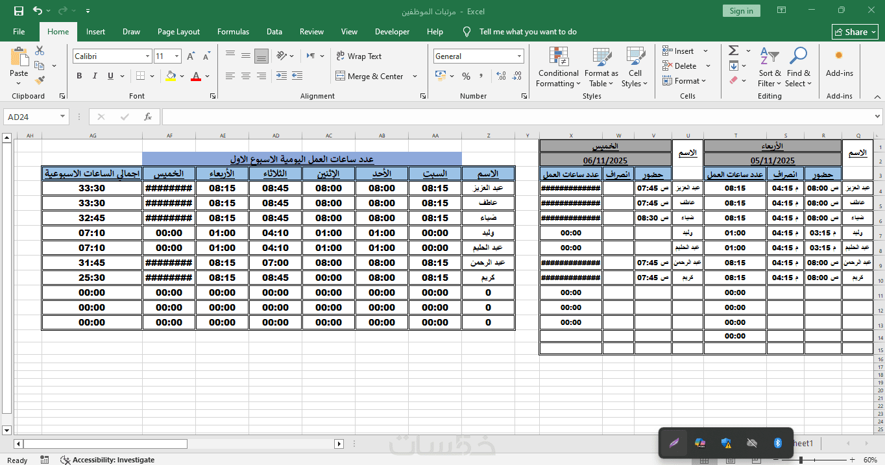The width and height of the screenshot is (885, 465).
Task: Click the Clear eraser icon in Editing
Action: (x=734, y=80)
